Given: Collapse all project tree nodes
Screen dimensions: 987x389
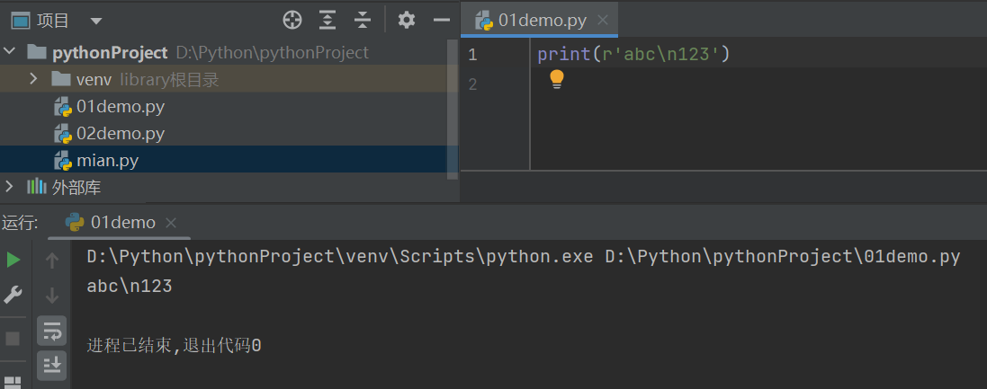Looking at the screenshot, I should point(363,20).
